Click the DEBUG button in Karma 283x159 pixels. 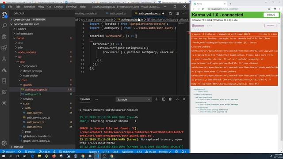271,15
